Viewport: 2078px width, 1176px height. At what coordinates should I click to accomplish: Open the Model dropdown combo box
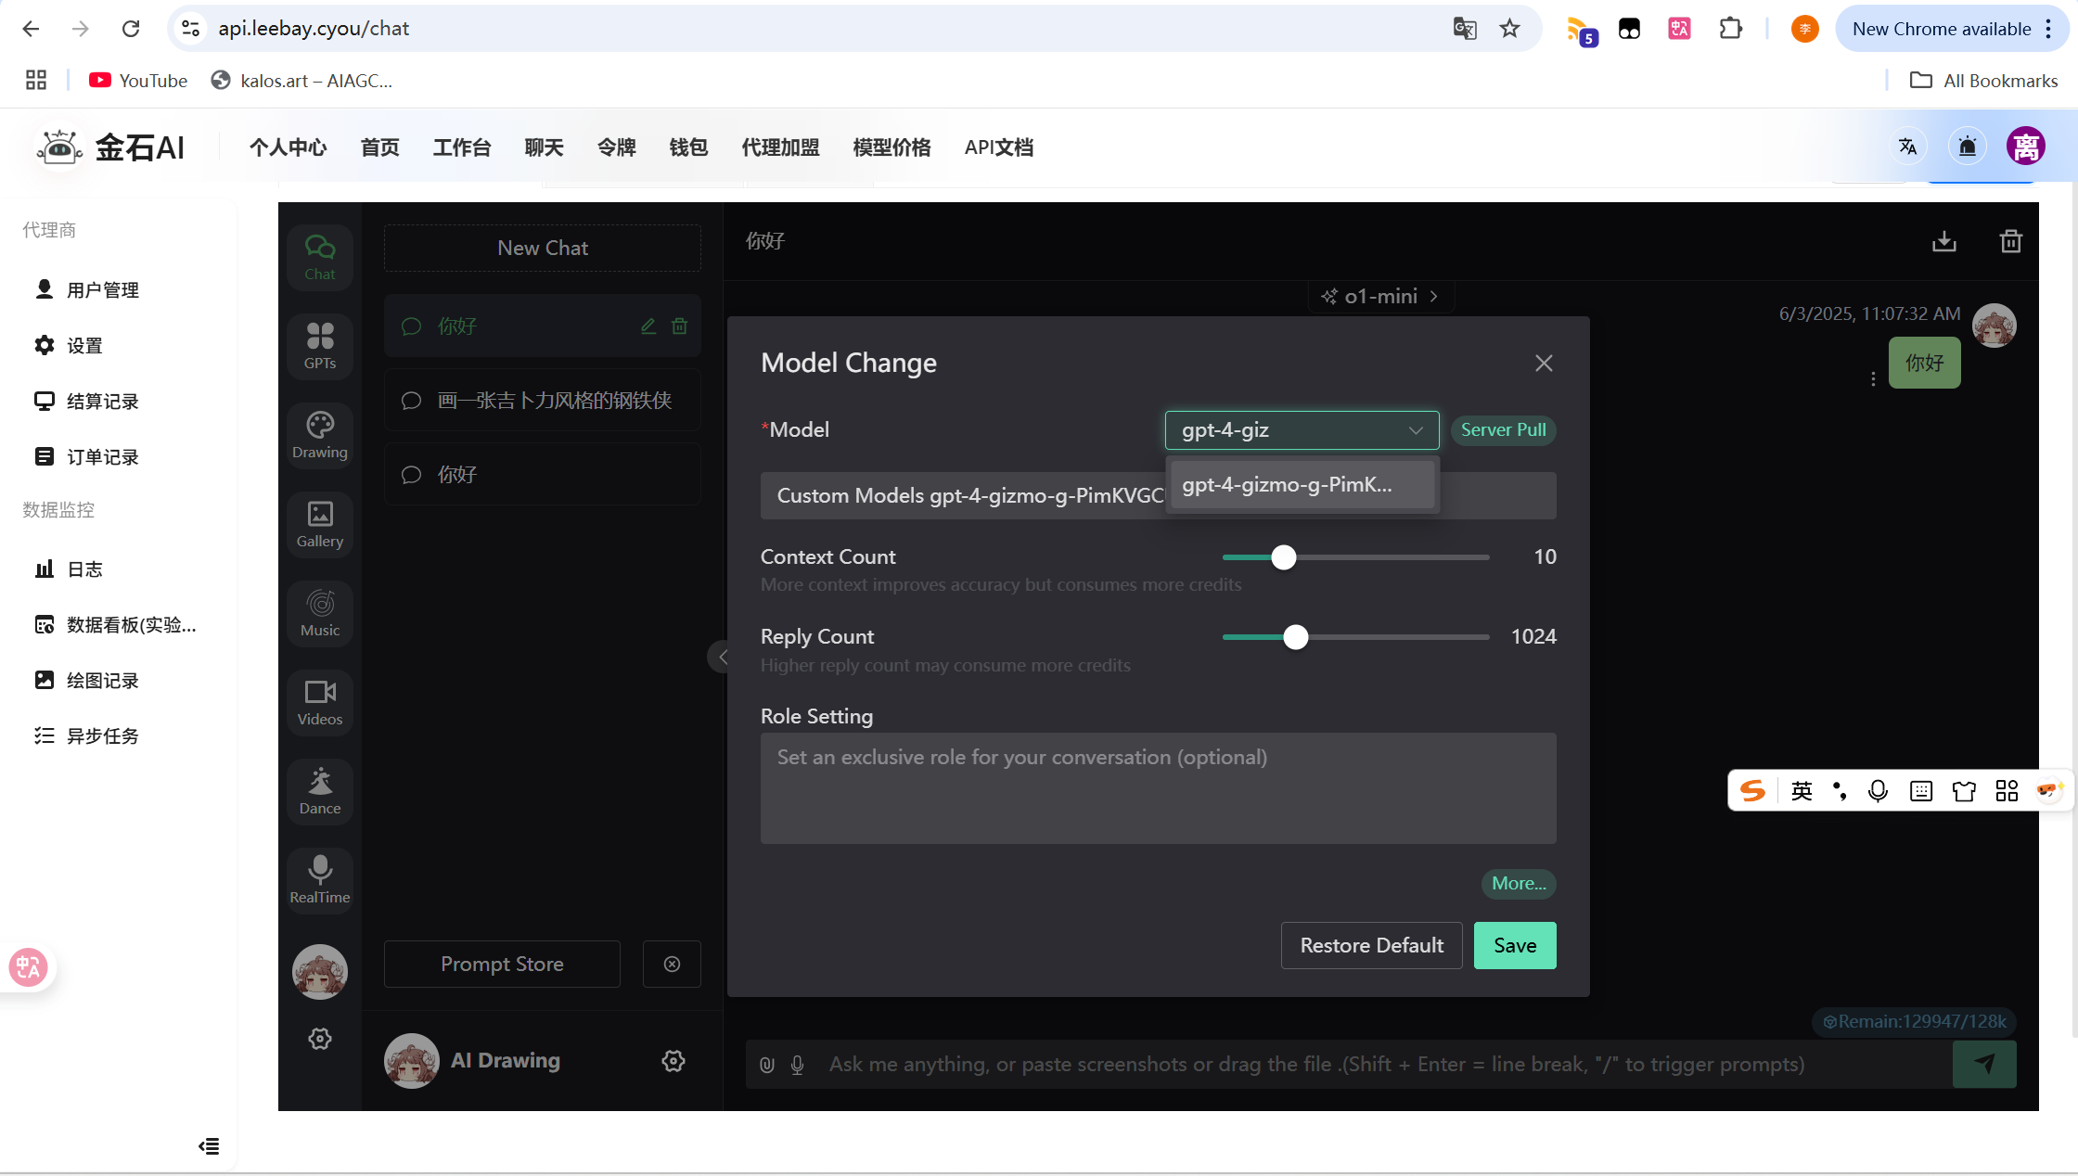click(1302, 430)
